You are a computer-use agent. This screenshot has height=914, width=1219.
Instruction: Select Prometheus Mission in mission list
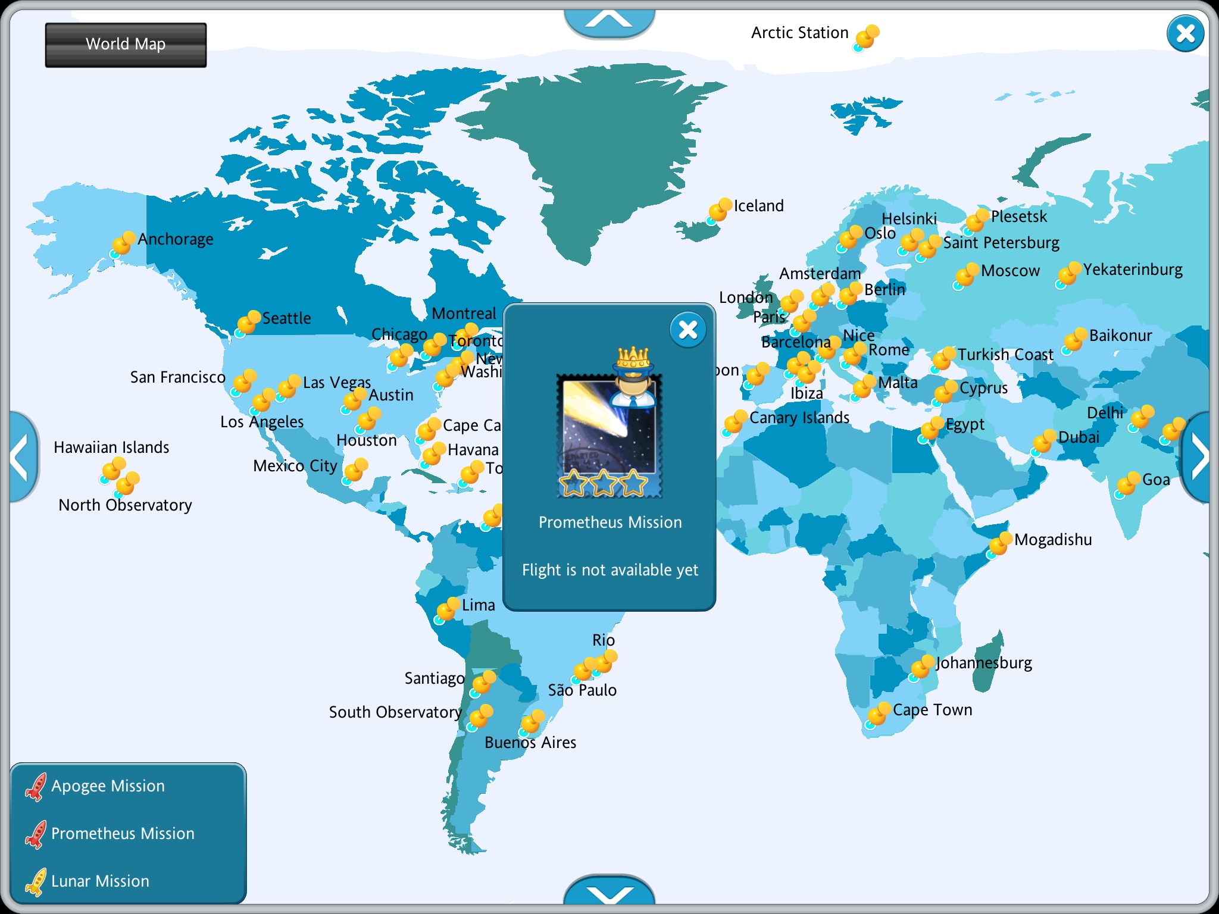(122, 834)
